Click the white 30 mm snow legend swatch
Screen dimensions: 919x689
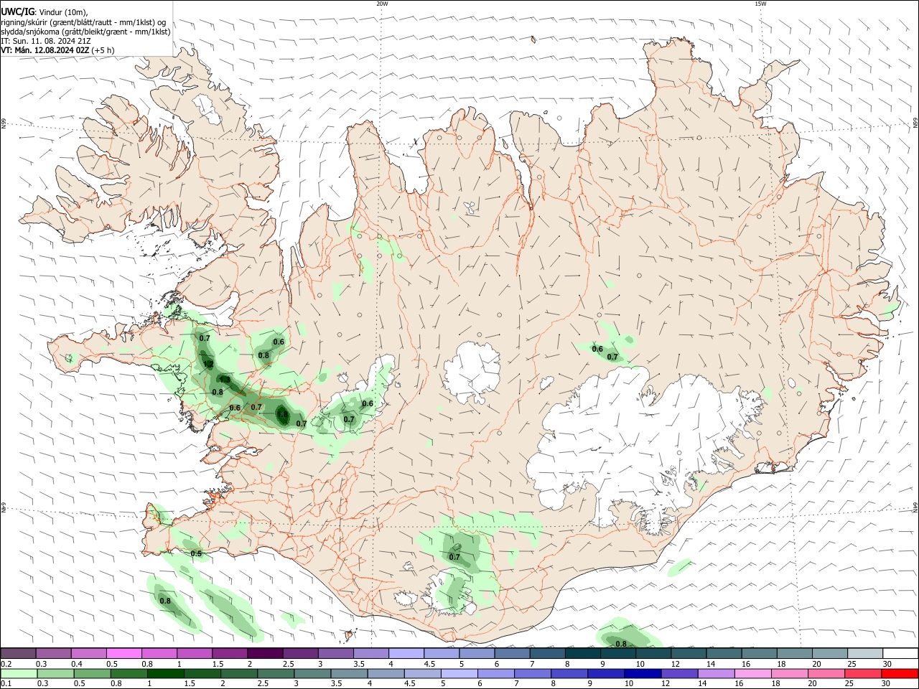pyautogui.click(x=900, y=653)
